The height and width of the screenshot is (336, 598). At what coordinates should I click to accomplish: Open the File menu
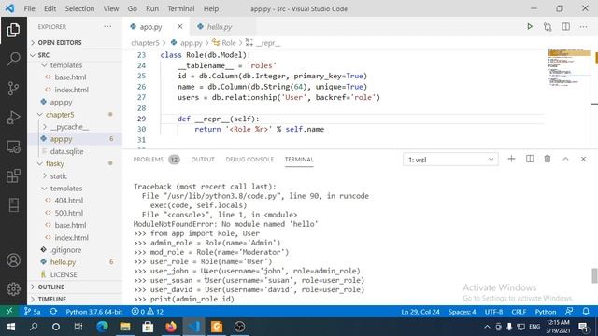coord(29,8)
